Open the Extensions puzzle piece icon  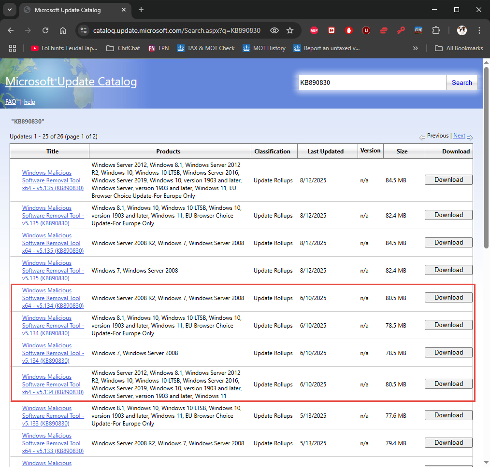(436, 30)
